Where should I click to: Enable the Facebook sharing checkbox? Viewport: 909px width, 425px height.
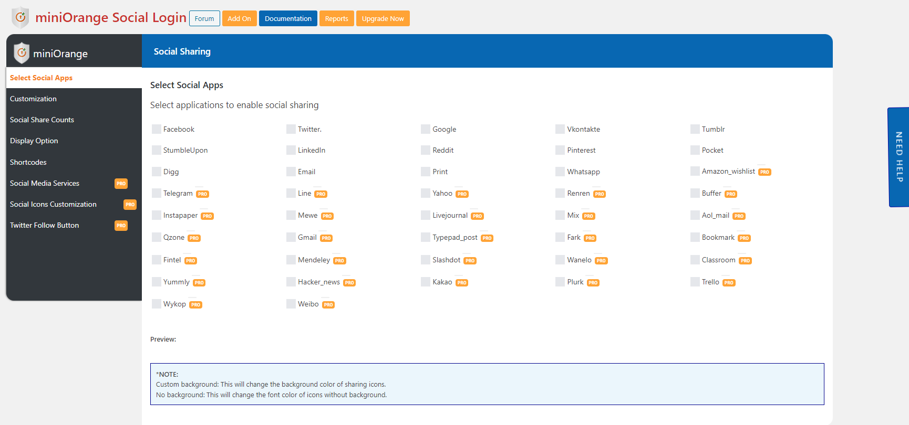coord(157,129)
